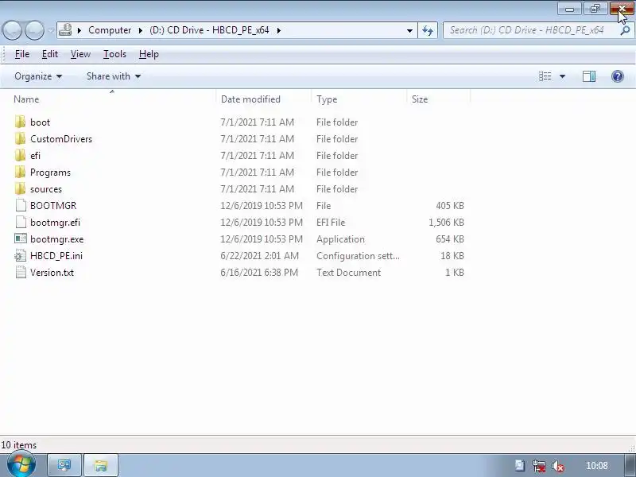This screenshot has width=636, height=477.
Task: Select the BOOTMGR file icon
Action: 21,205
